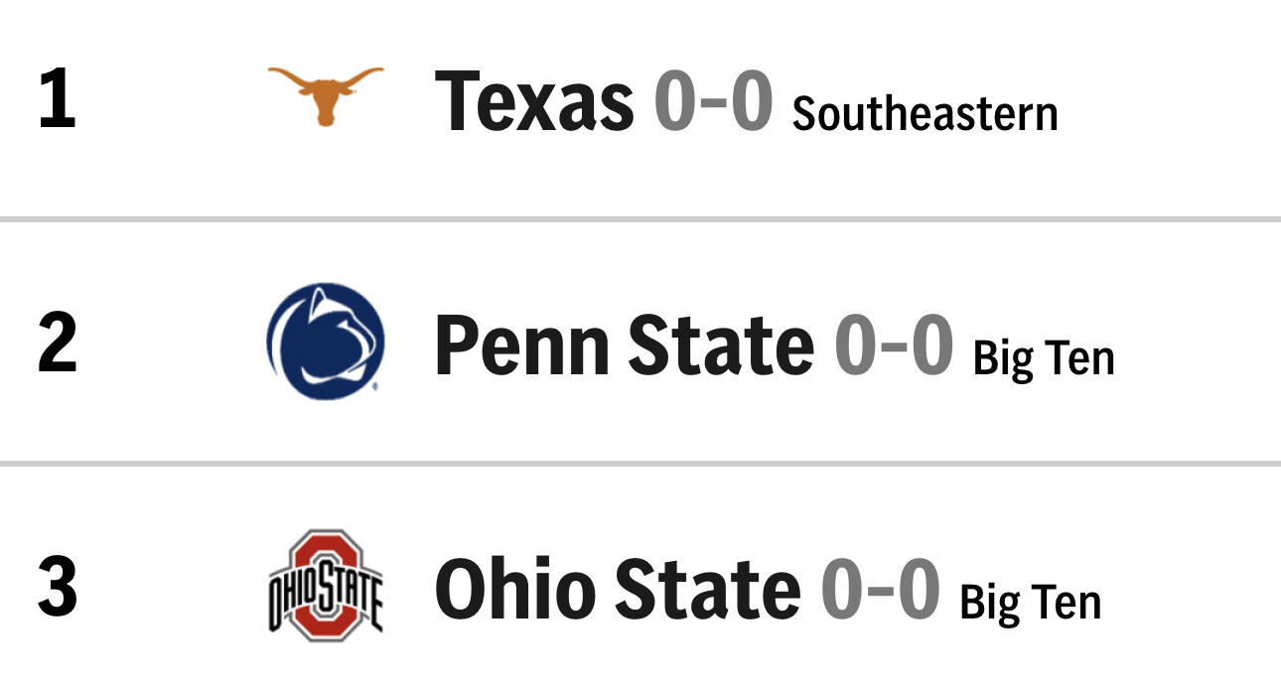
Task: Select Penn State's Big Ten conference label
Action: point(1044,358)
